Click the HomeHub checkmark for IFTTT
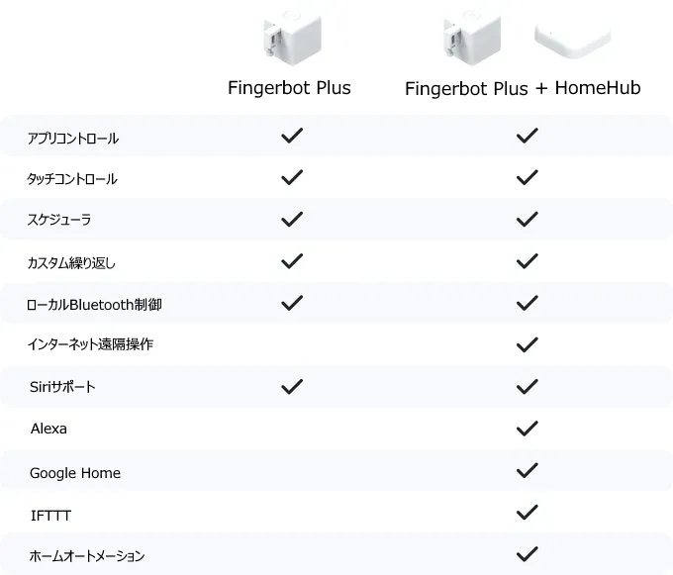This screenshot has height=575, width=673. pyautogui.click(x=528, y=513)
